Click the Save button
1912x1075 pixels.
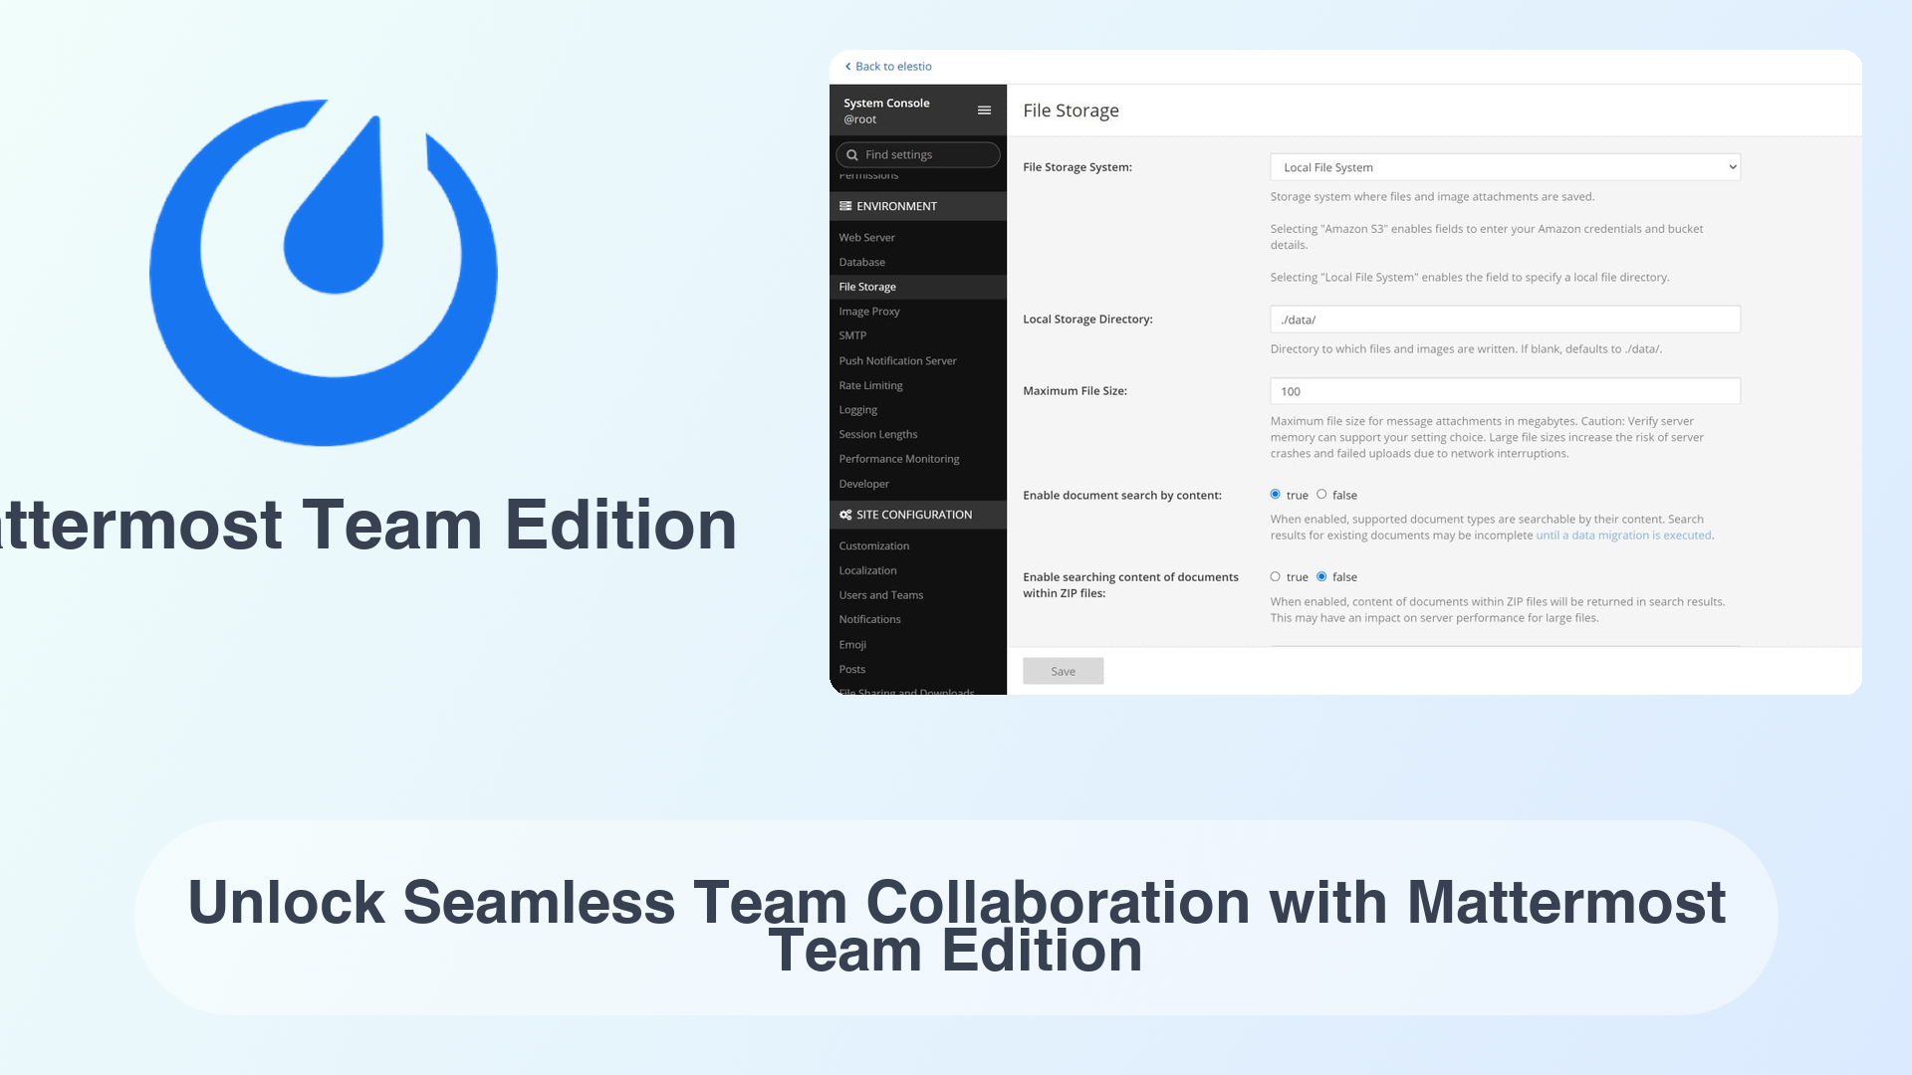coord(1063,671)
